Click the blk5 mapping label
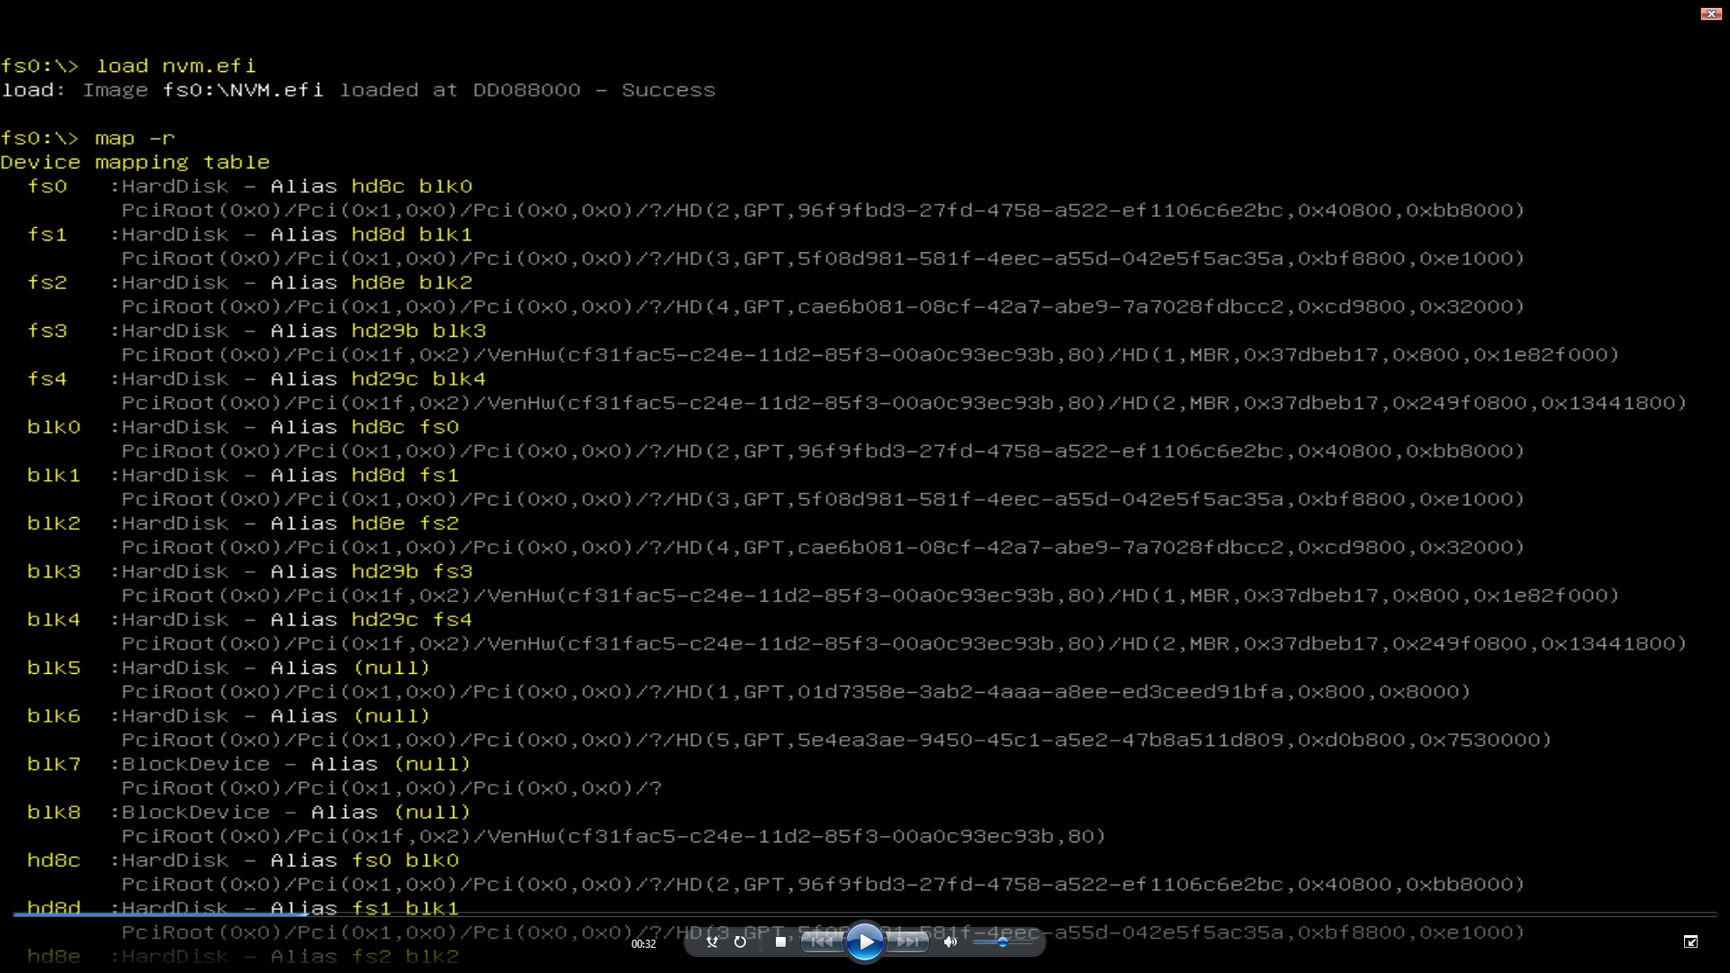This screenshot has height=973, width=1730. pyautogui.click(x=54, y=668)
